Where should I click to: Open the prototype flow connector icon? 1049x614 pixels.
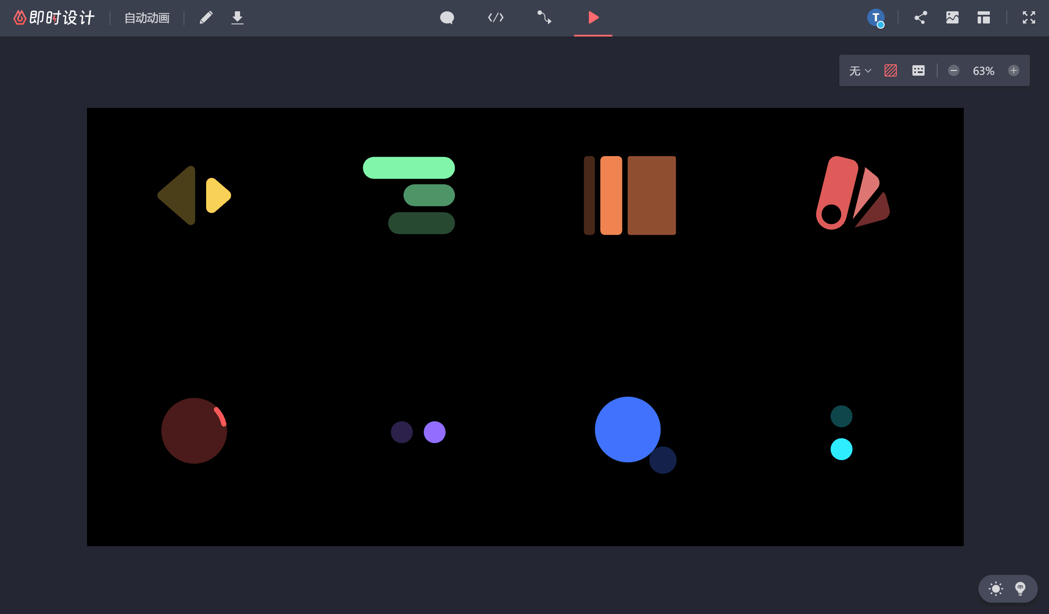point(544,18)
